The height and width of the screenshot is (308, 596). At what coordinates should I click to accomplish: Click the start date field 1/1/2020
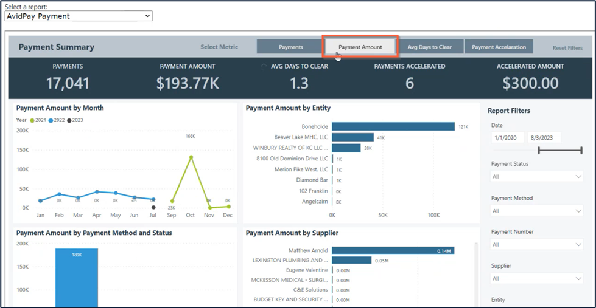point(508,138)
